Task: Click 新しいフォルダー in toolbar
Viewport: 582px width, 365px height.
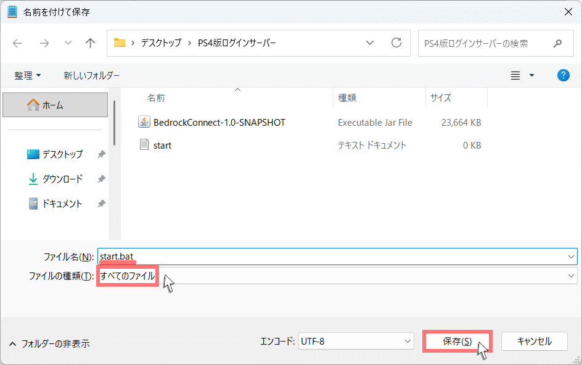Action: pyautogui.click(x=91, y=75)
